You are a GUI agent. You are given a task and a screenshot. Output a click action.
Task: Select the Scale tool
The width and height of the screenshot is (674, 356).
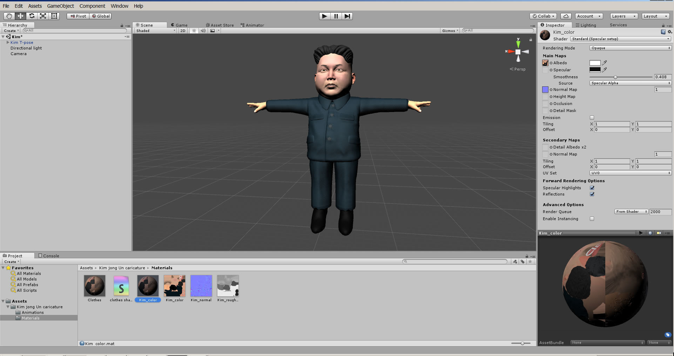pyautogui.click(x=43, y=16)
